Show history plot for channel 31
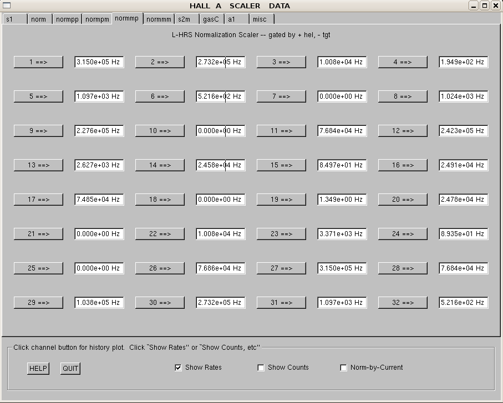This screenshot has width=503, height=403. tap(281, 303)
